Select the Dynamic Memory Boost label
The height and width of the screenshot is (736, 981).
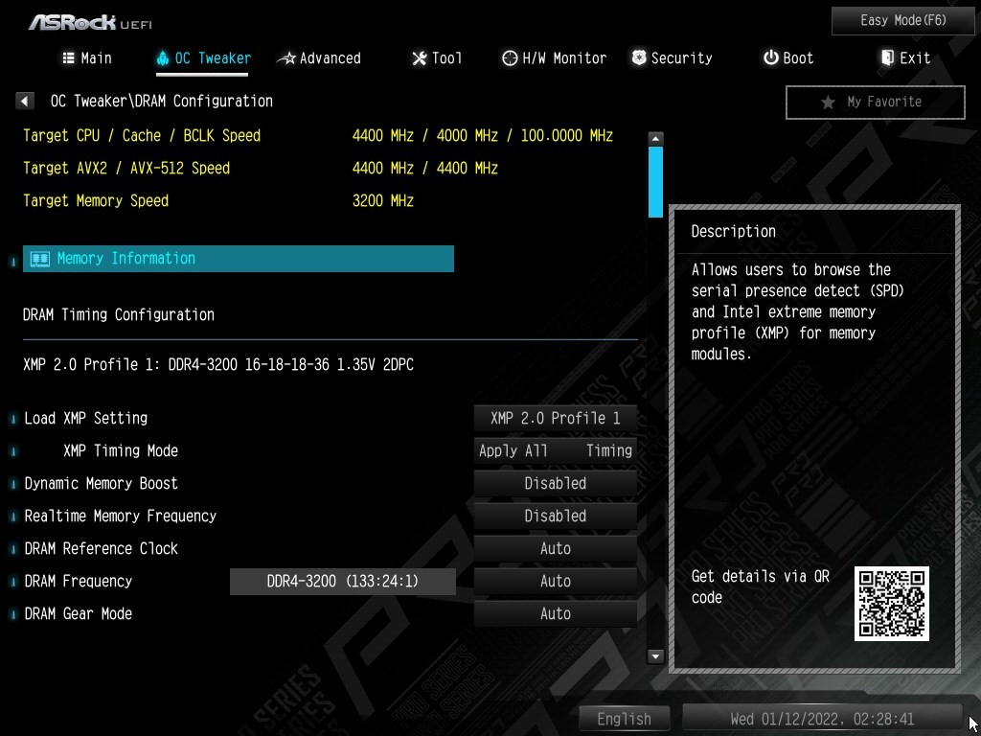coord(101,483)
